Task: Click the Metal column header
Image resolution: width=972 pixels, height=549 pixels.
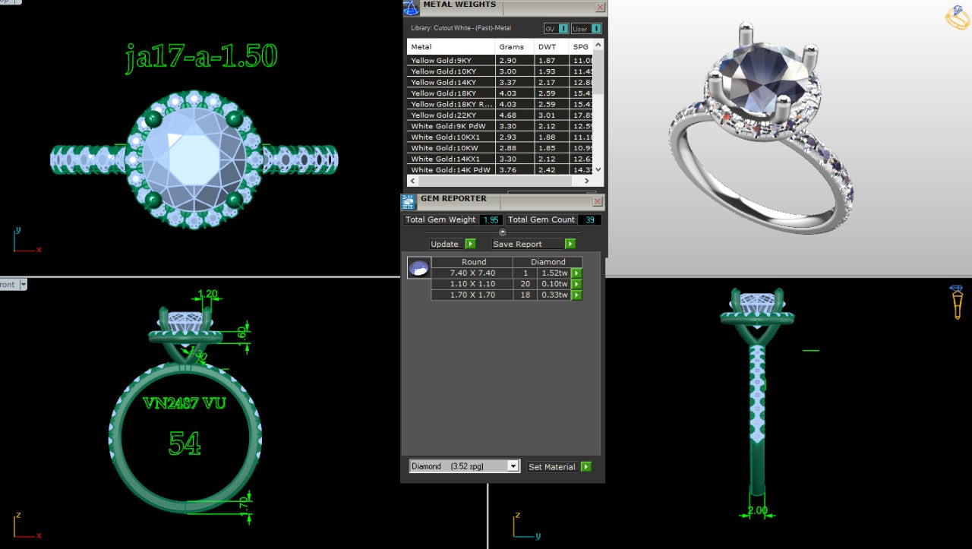Action: click(x=451, y=46)
